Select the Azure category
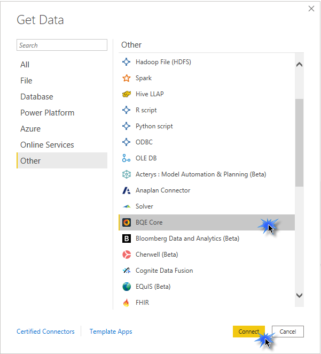Image resolution: width=321 pixels, height=354 pixels. pos(62,129)
